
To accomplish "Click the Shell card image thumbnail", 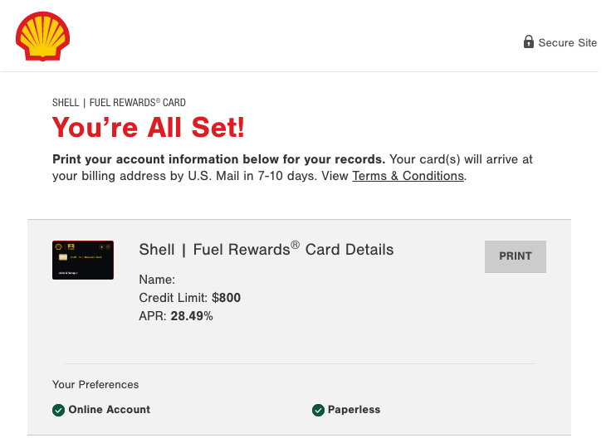I will (83, 260).
